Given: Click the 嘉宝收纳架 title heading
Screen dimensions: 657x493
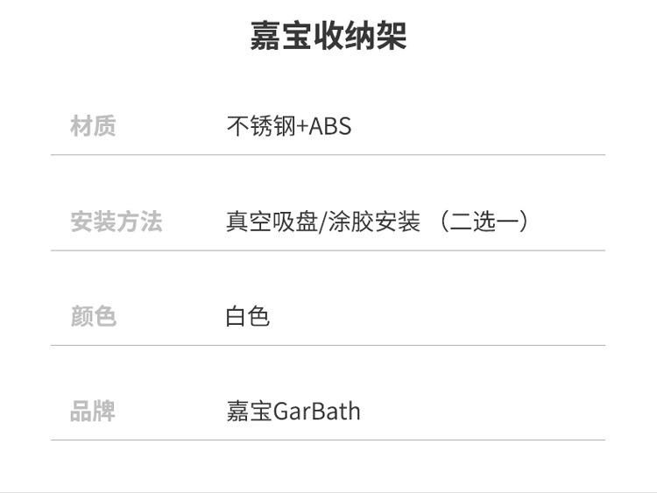Looking at the screenshot, I should pyautogui.click(x=328, y=38).
